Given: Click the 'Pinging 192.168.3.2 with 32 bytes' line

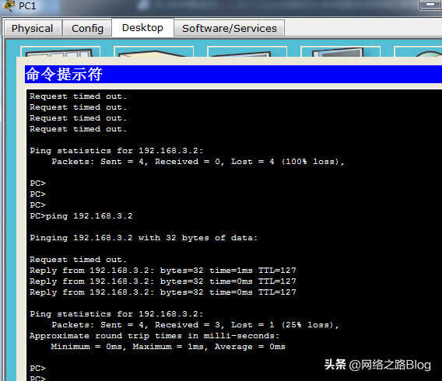Looking at the screenshot, I should [144, 238].
